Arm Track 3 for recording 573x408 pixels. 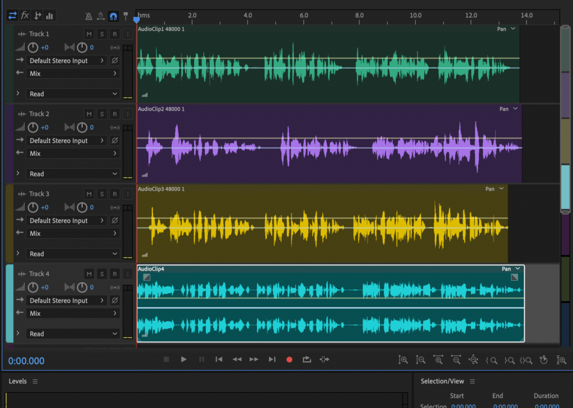[115, 194]
